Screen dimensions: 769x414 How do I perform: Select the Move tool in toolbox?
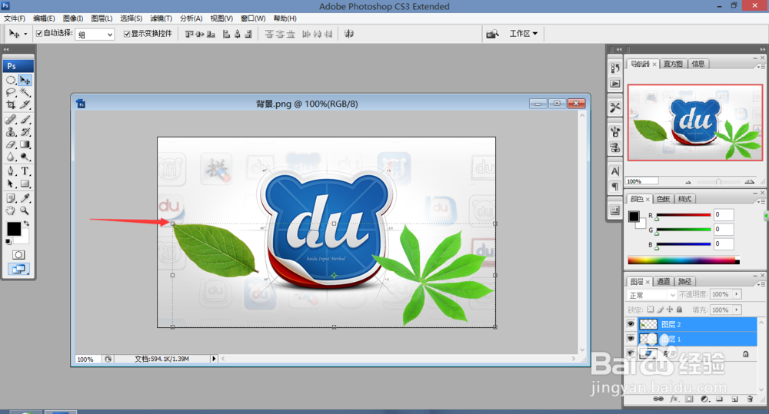pyautogui.click(x=25, y=80)
